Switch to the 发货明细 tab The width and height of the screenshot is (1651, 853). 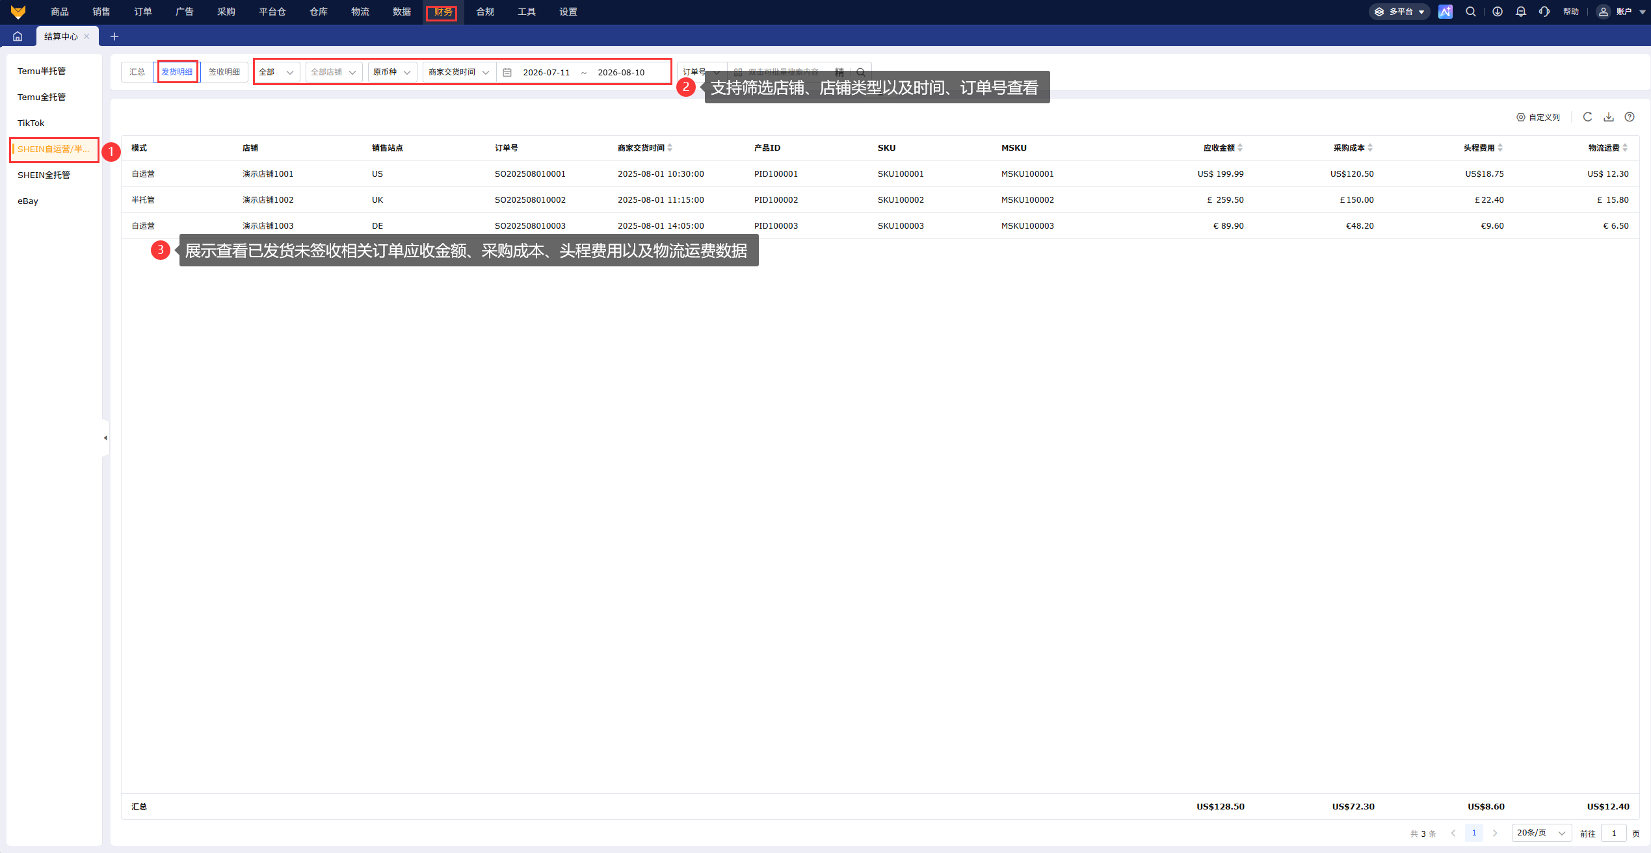pos(177,72)
